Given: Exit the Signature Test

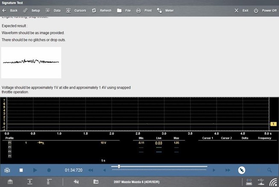Looking at the screenshot, I should pyautogui.click(x=242, y=10).
